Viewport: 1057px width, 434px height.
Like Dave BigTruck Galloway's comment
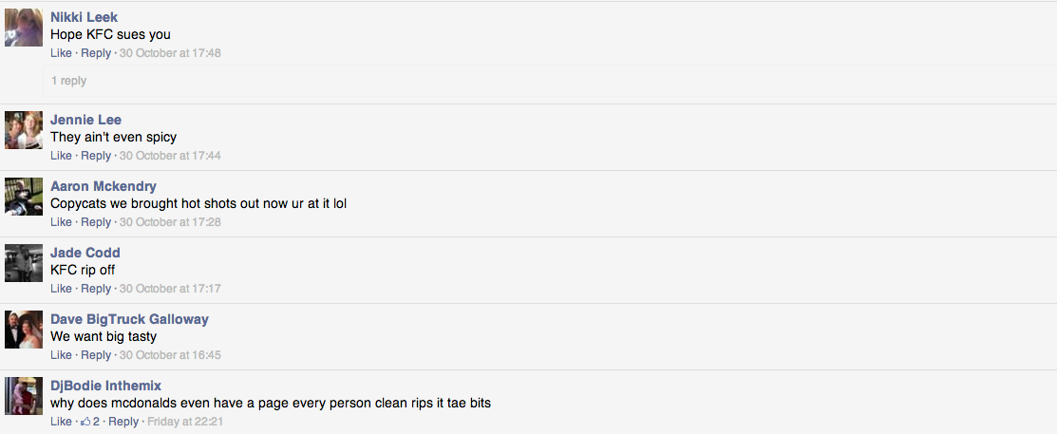click(x=61, y=355)
